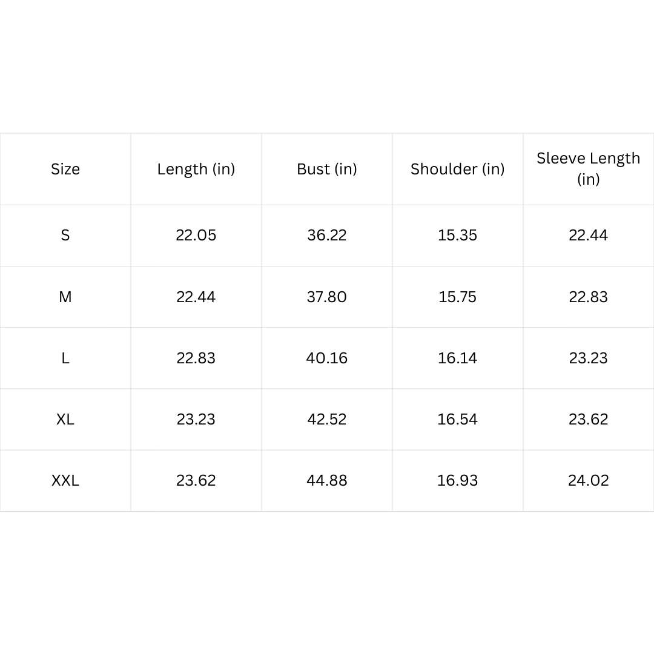Click the 44.88 bust cell for XXL

tap(327, 480)
